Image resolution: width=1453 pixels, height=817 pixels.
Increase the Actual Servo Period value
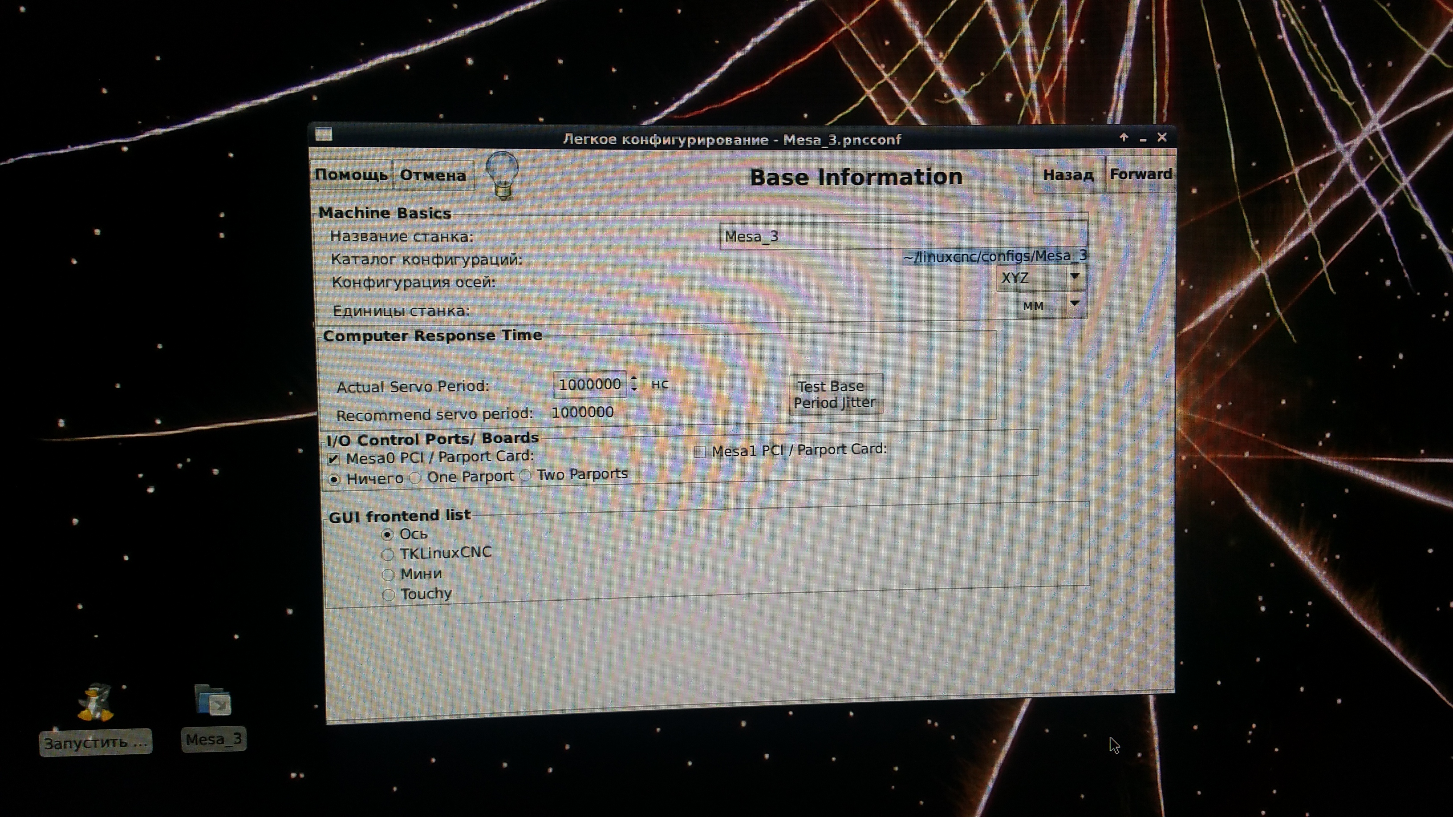(x=634, y=378)
